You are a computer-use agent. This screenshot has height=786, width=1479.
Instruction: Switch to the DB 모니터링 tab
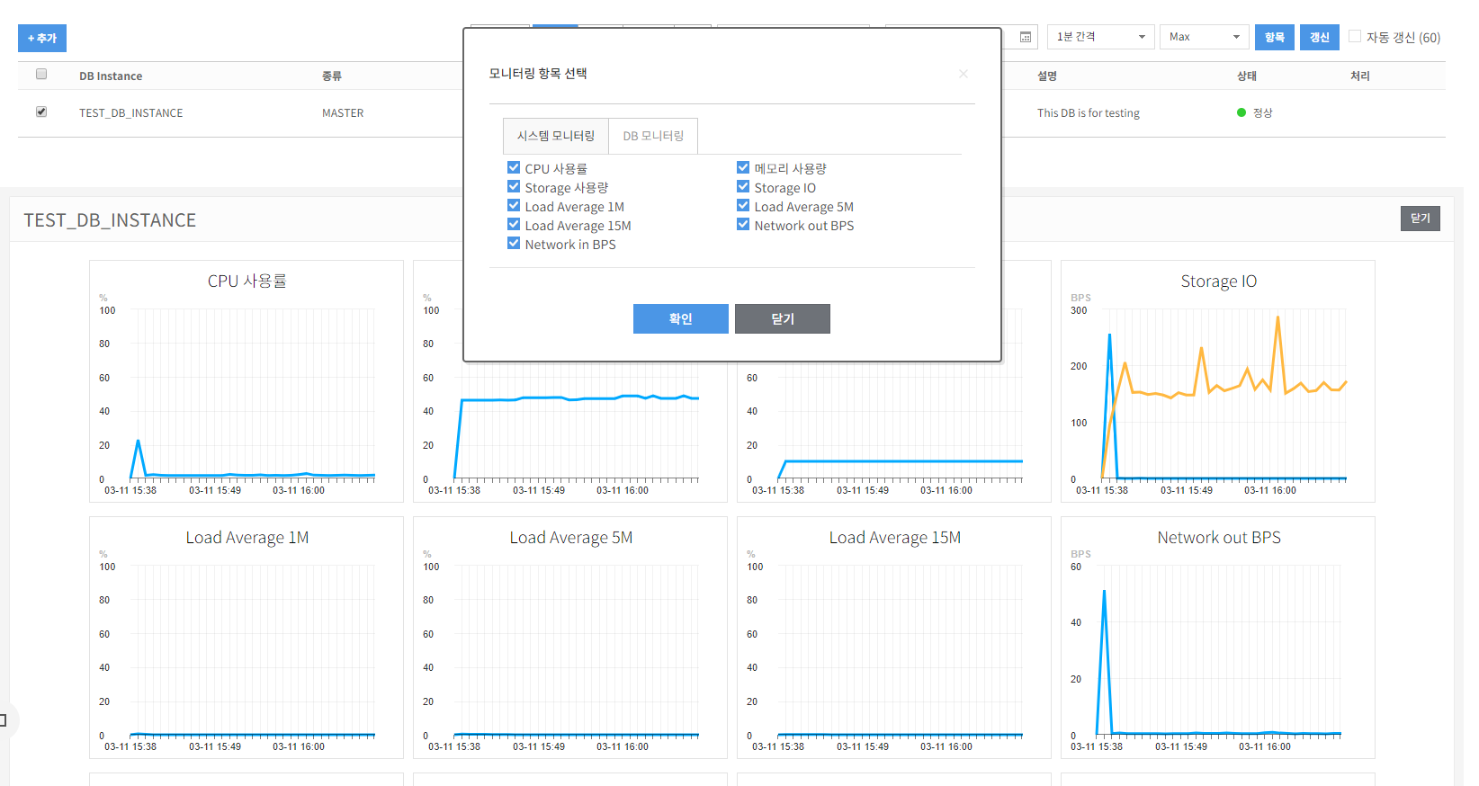click(x=653, y=136)
